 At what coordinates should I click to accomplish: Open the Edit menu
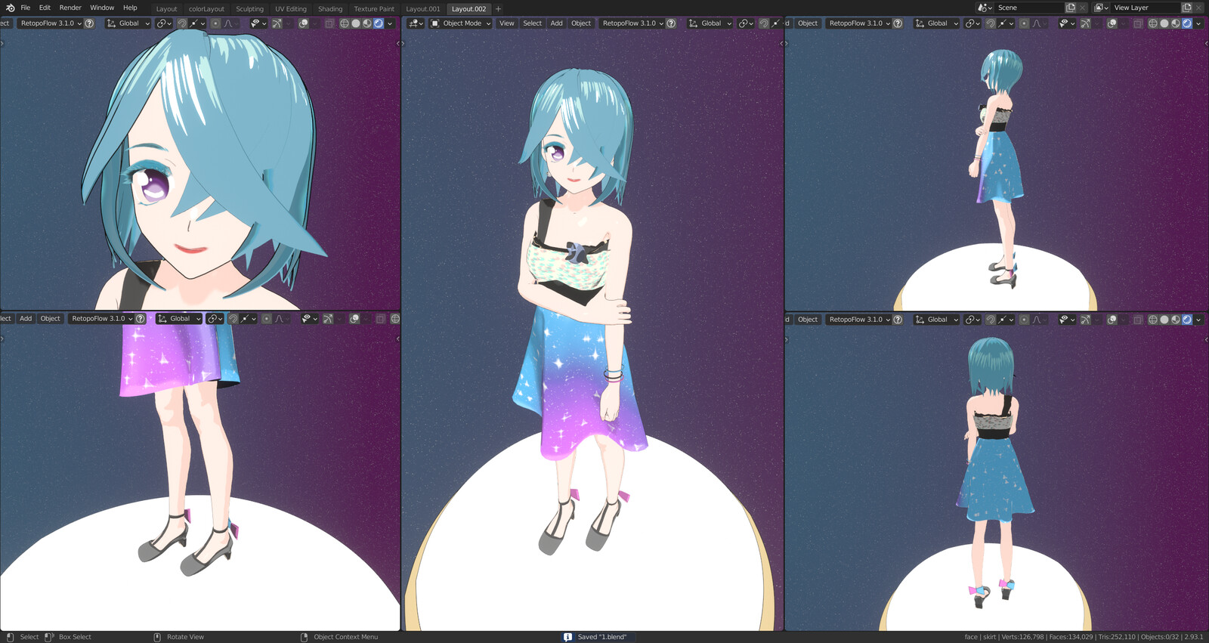click(45, 8)
